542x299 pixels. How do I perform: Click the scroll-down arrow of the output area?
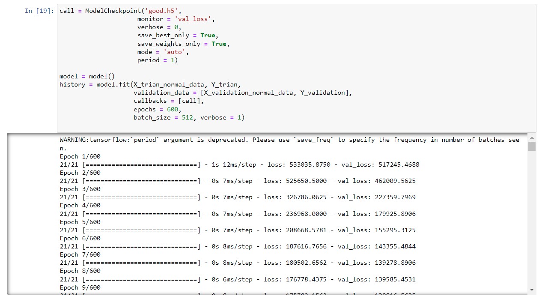click(x=532, y=290)
